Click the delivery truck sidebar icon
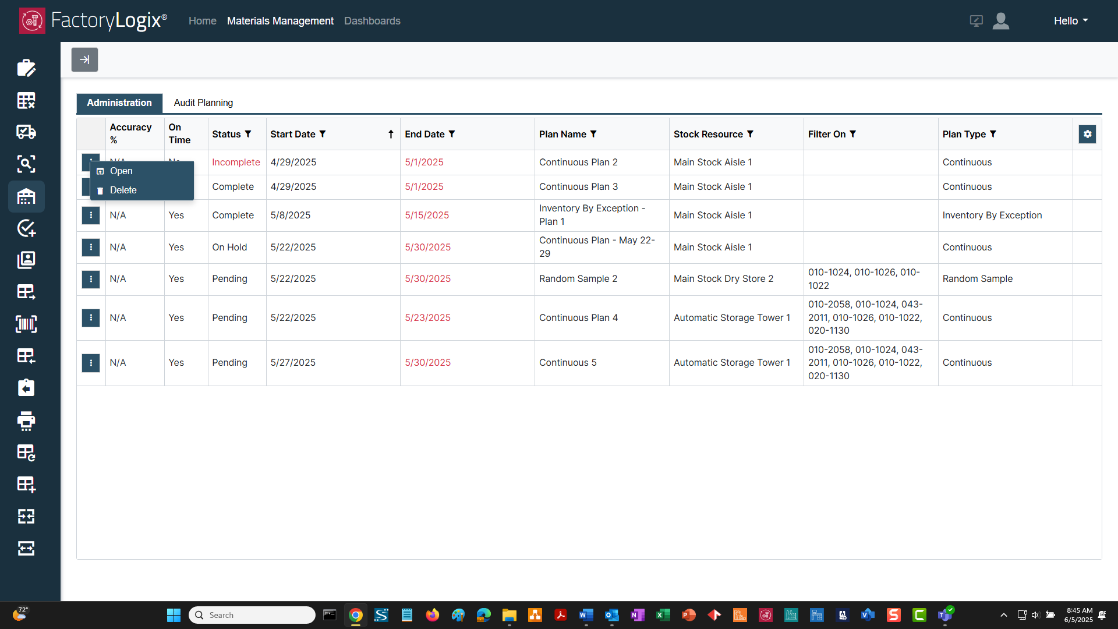 pos(26,132)
